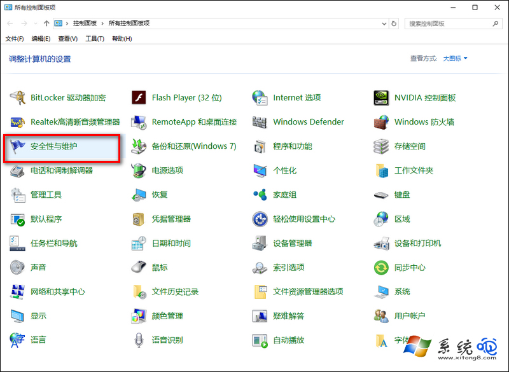The width and height of the screenshot is (509, 372).
Task: Click the back navigation arrow
Action: coord(10,24)
